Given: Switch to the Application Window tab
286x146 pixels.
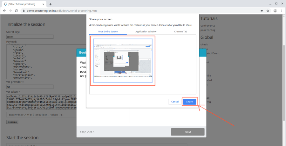Looking at the screenshot, I should pyautogui.click(x=146, y=31).
